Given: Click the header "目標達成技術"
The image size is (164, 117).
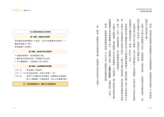Looking at the screenshot, I should point(146,11).
